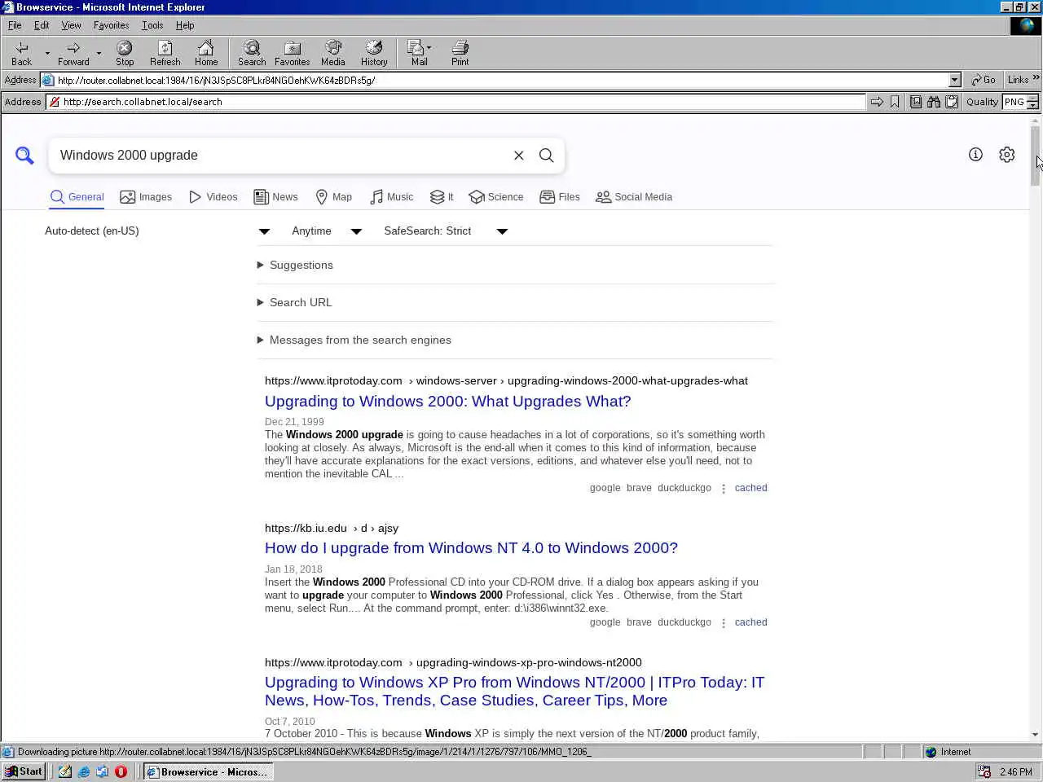Refresh the page via toolbar
Screen dimensions: 1043x782
click(x=165, y=53)
